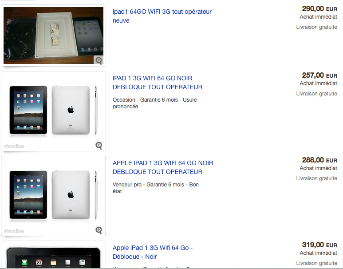Click 'Livraison gratuite' under 257,00 EUR price
343x269 pixels.
(316, 94)
